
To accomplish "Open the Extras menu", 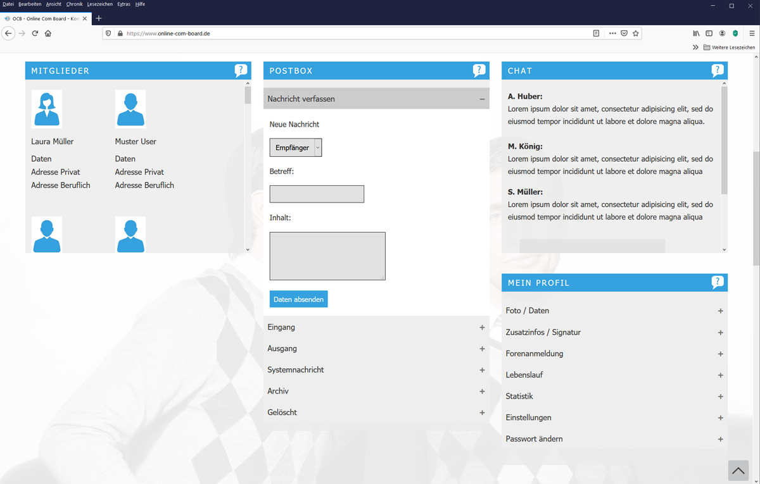I will coord(123,4).
